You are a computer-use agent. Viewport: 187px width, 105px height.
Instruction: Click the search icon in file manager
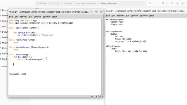(x=150, y=3)
